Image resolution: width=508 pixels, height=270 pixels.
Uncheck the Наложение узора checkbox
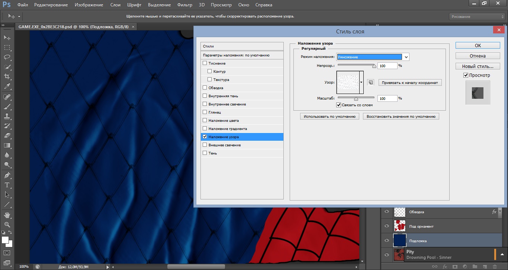pyautogui.click(x=205, y=137)
